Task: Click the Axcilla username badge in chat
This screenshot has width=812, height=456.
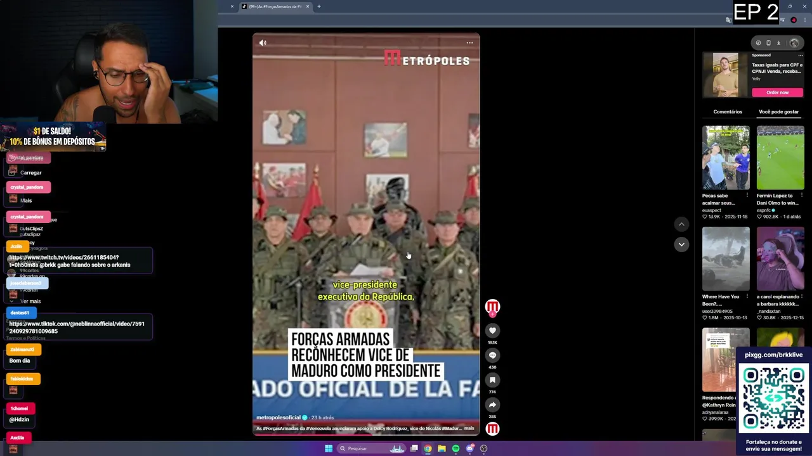Action: (18, 438)
